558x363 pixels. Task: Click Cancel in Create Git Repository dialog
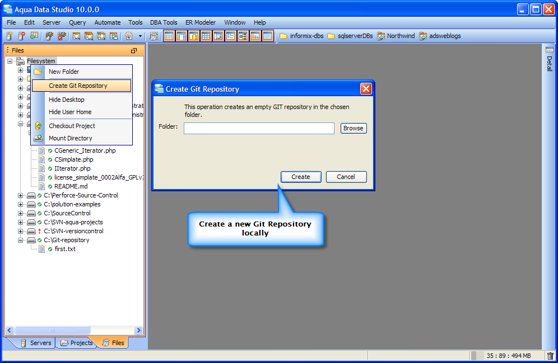pyautogui.click(x=346, y=177)
